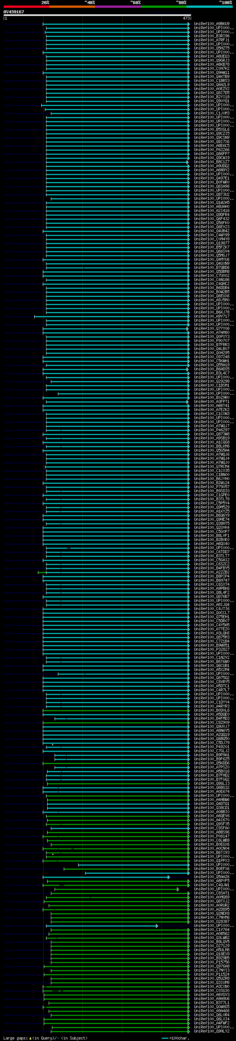This screenshot has width=236, height=1041.
Task: Select the UniRef100_P46297 label
Action: tap(212, 430)
